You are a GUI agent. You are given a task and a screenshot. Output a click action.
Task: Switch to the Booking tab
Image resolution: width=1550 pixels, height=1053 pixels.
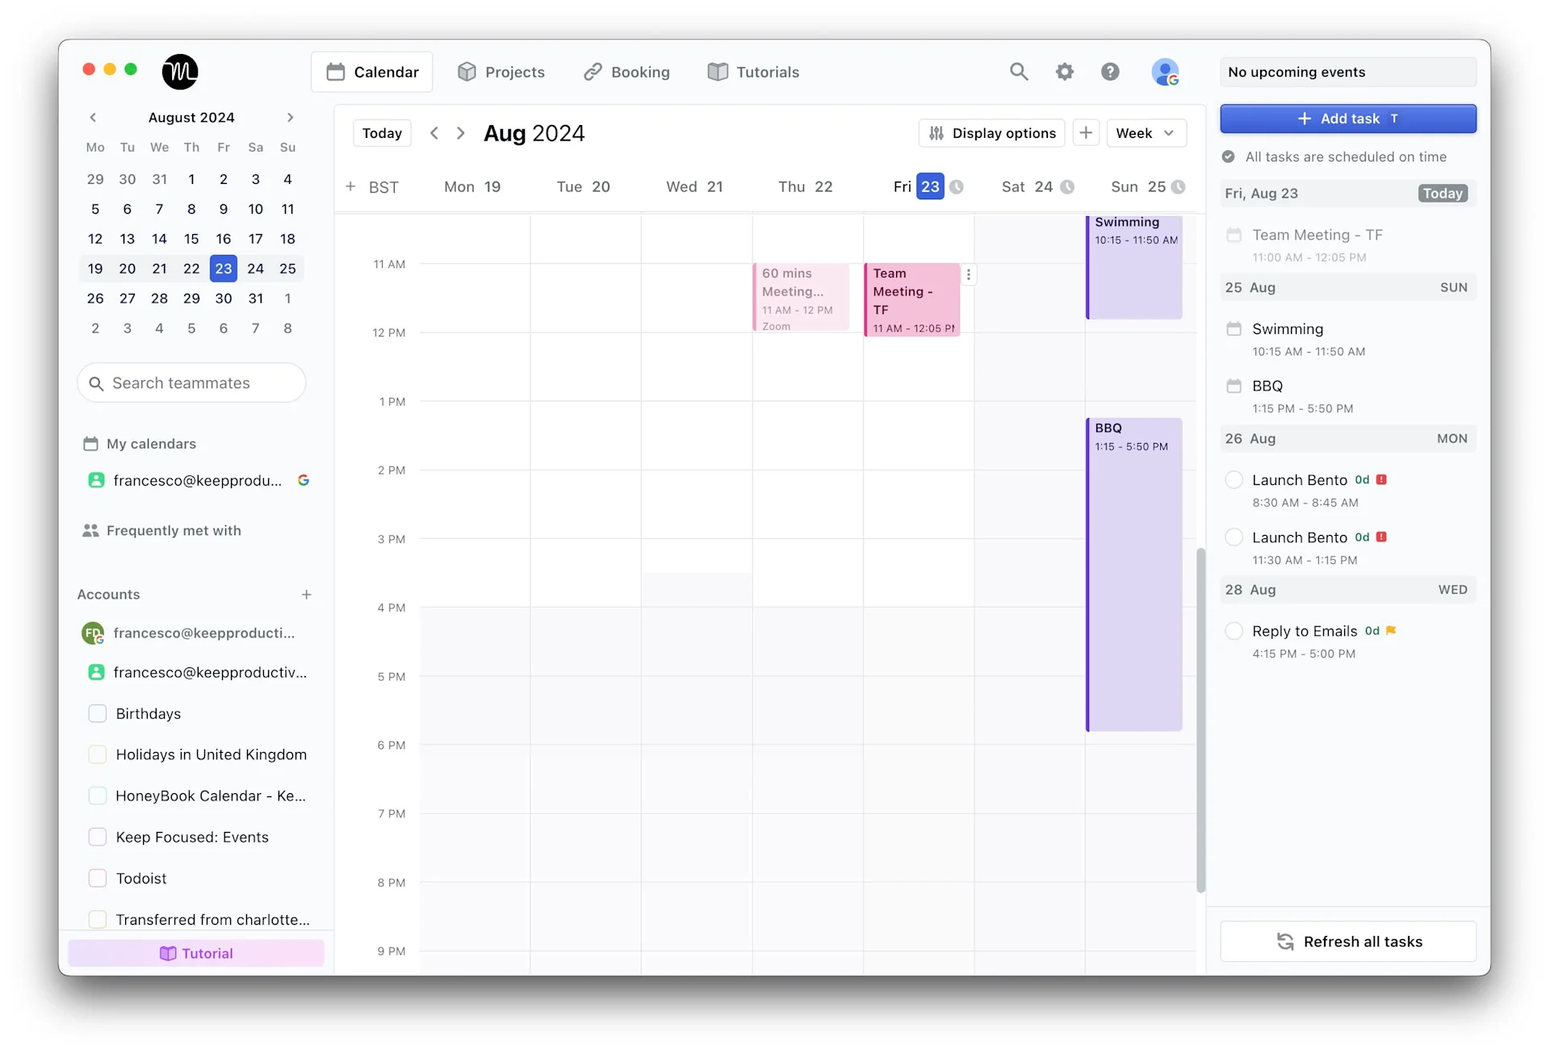pyautogui.click(x=626, y=71)
